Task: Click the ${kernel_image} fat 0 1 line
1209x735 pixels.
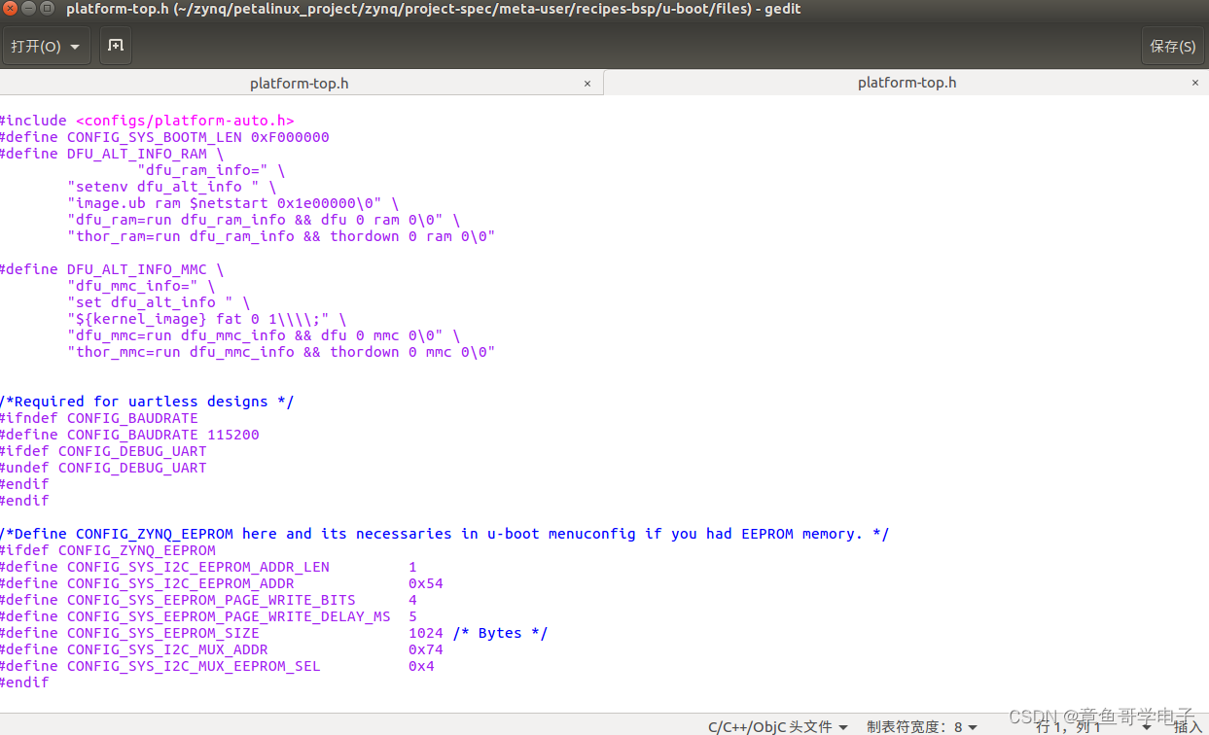Action: pyautogui.click(x=207, y=319)
